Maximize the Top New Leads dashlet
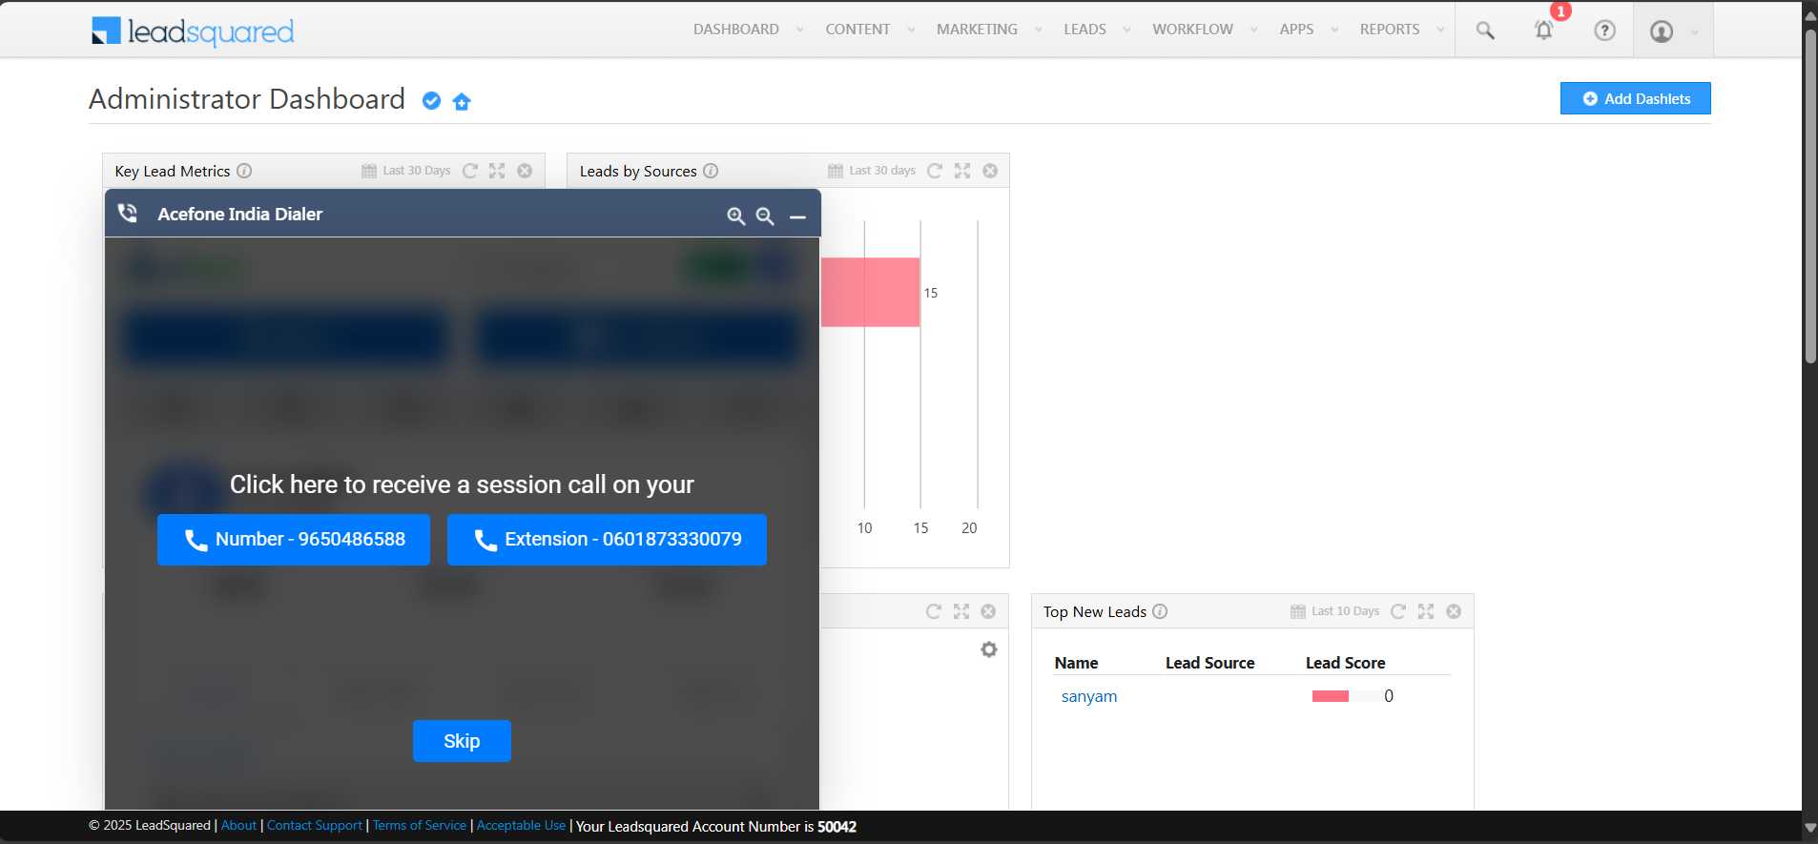Image resolution: width=1818 pixels, height=844 pixels. 1426,611
